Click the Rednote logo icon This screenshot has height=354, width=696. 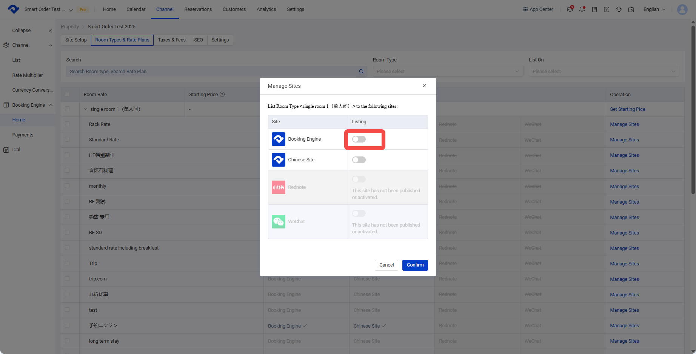[279, 187]
